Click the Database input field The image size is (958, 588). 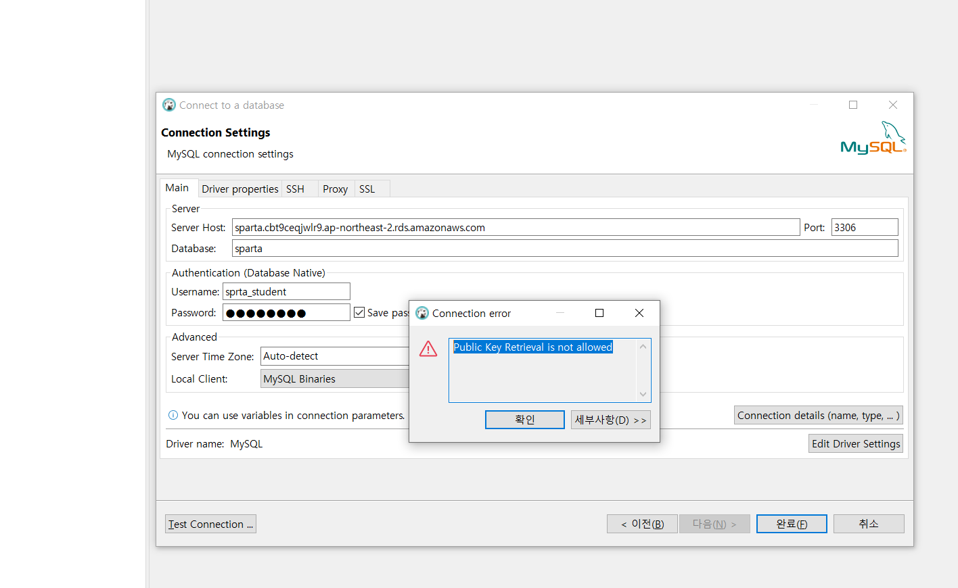565,248
